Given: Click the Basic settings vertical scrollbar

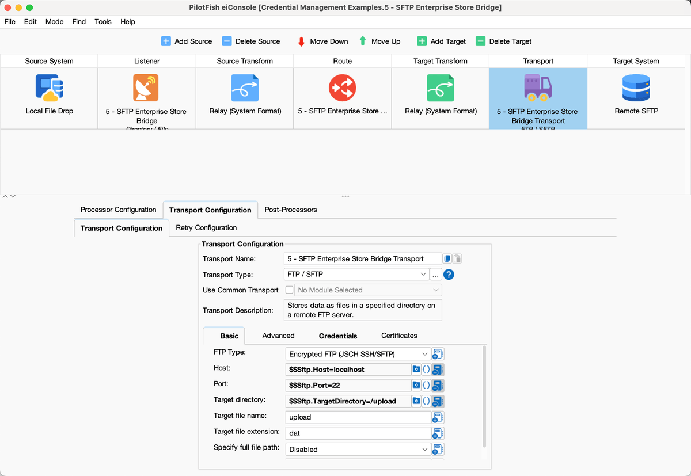Looking at the screenshot, I should pos(484,397).
